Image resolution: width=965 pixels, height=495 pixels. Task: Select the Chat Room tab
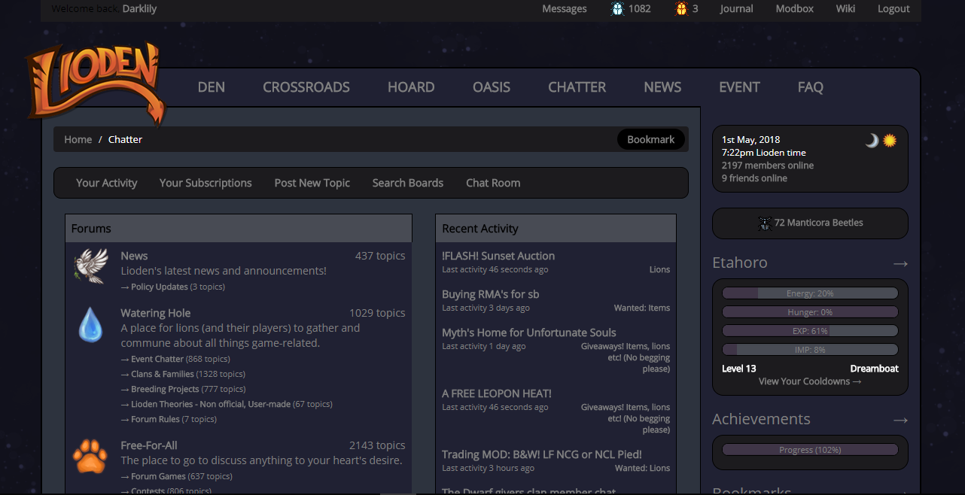(x=493, y=183)
